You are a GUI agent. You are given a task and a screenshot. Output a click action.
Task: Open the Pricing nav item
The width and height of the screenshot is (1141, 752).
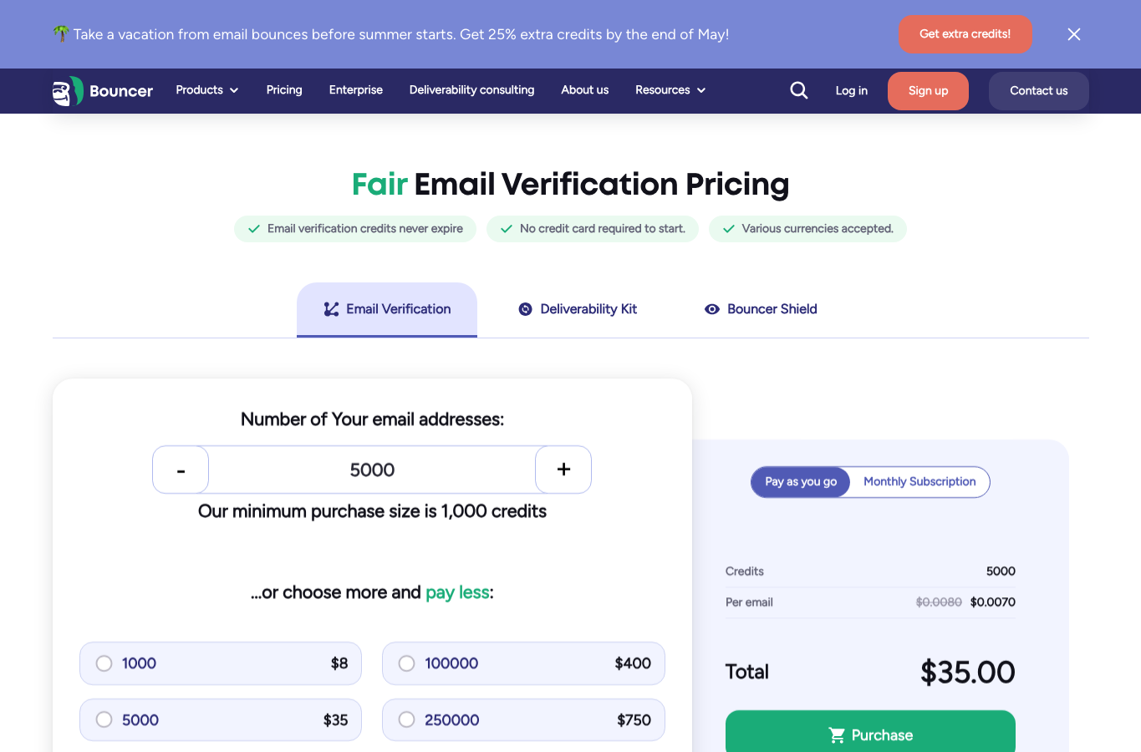284,90
